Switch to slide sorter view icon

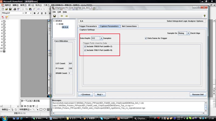click(31, 106)
